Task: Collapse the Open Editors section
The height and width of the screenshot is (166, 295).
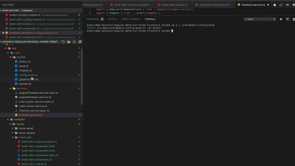Action: tap(1, 11)
